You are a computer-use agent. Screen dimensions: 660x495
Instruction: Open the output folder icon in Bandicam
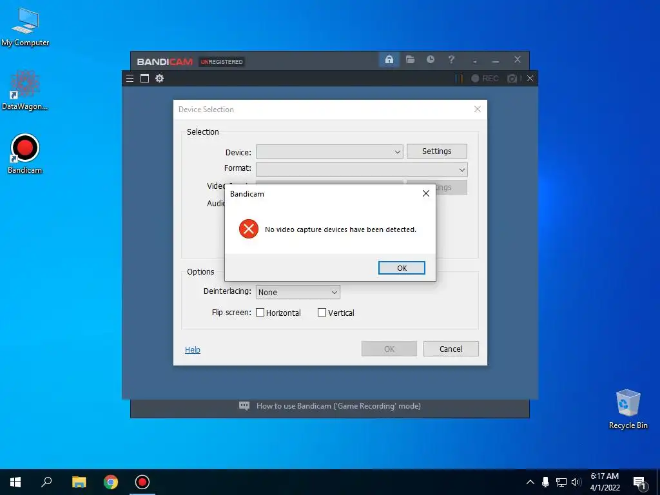410,60
